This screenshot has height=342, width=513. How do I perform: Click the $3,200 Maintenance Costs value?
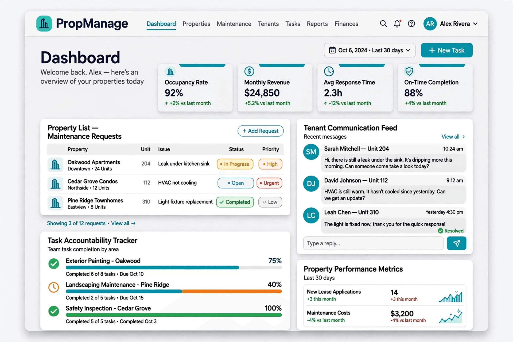402,313
